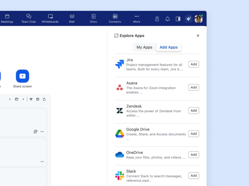Connect to a Zoom Room via the device icon
Viewport: 249px width, 186px height.
(157, 19)
